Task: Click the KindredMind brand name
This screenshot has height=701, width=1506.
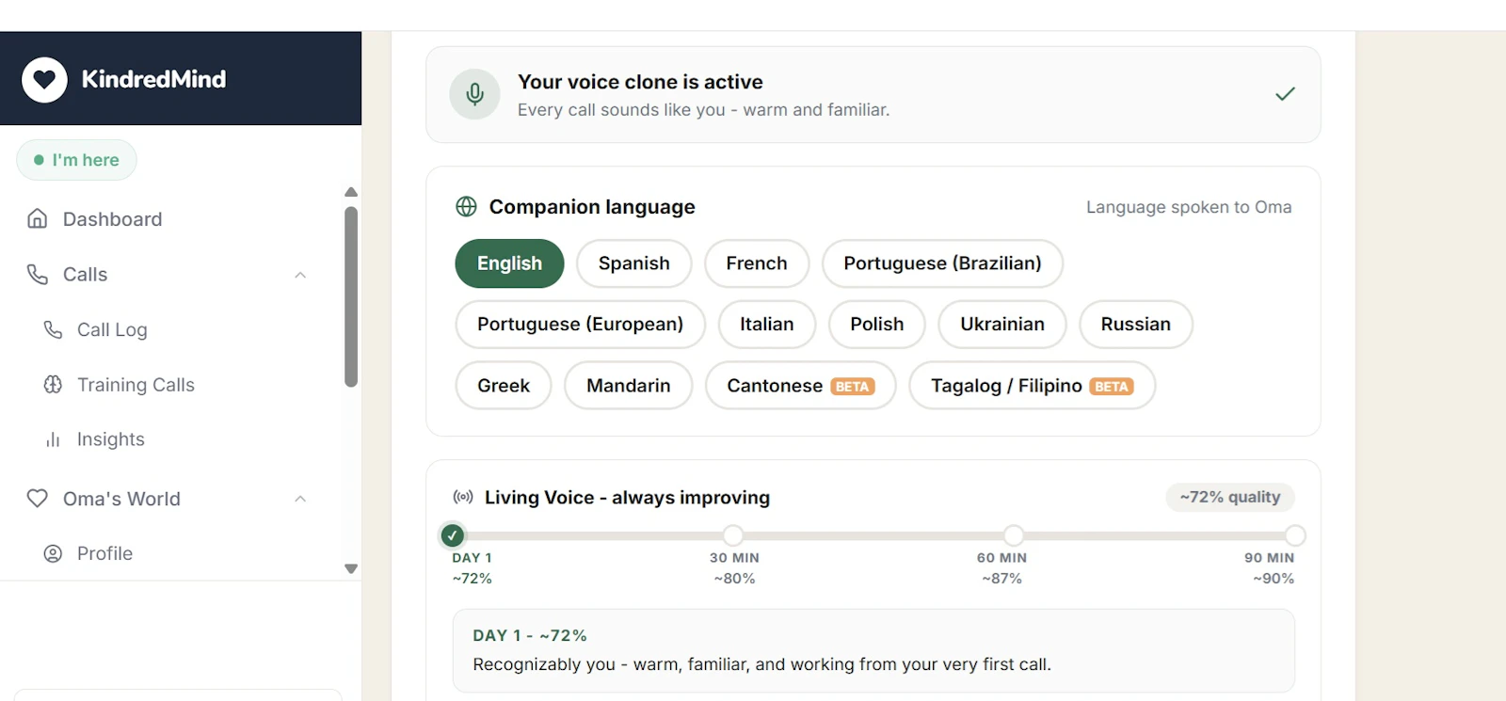Action: pyautogui.click(x=153, y=79)
